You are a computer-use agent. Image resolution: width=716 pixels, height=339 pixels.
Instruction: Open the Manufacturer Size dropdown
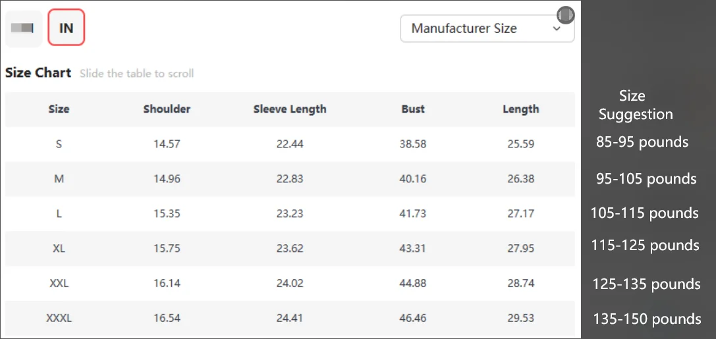487,29
